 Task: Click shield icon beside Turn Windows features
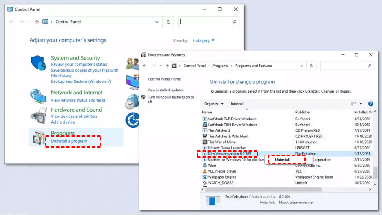[143, 97]
